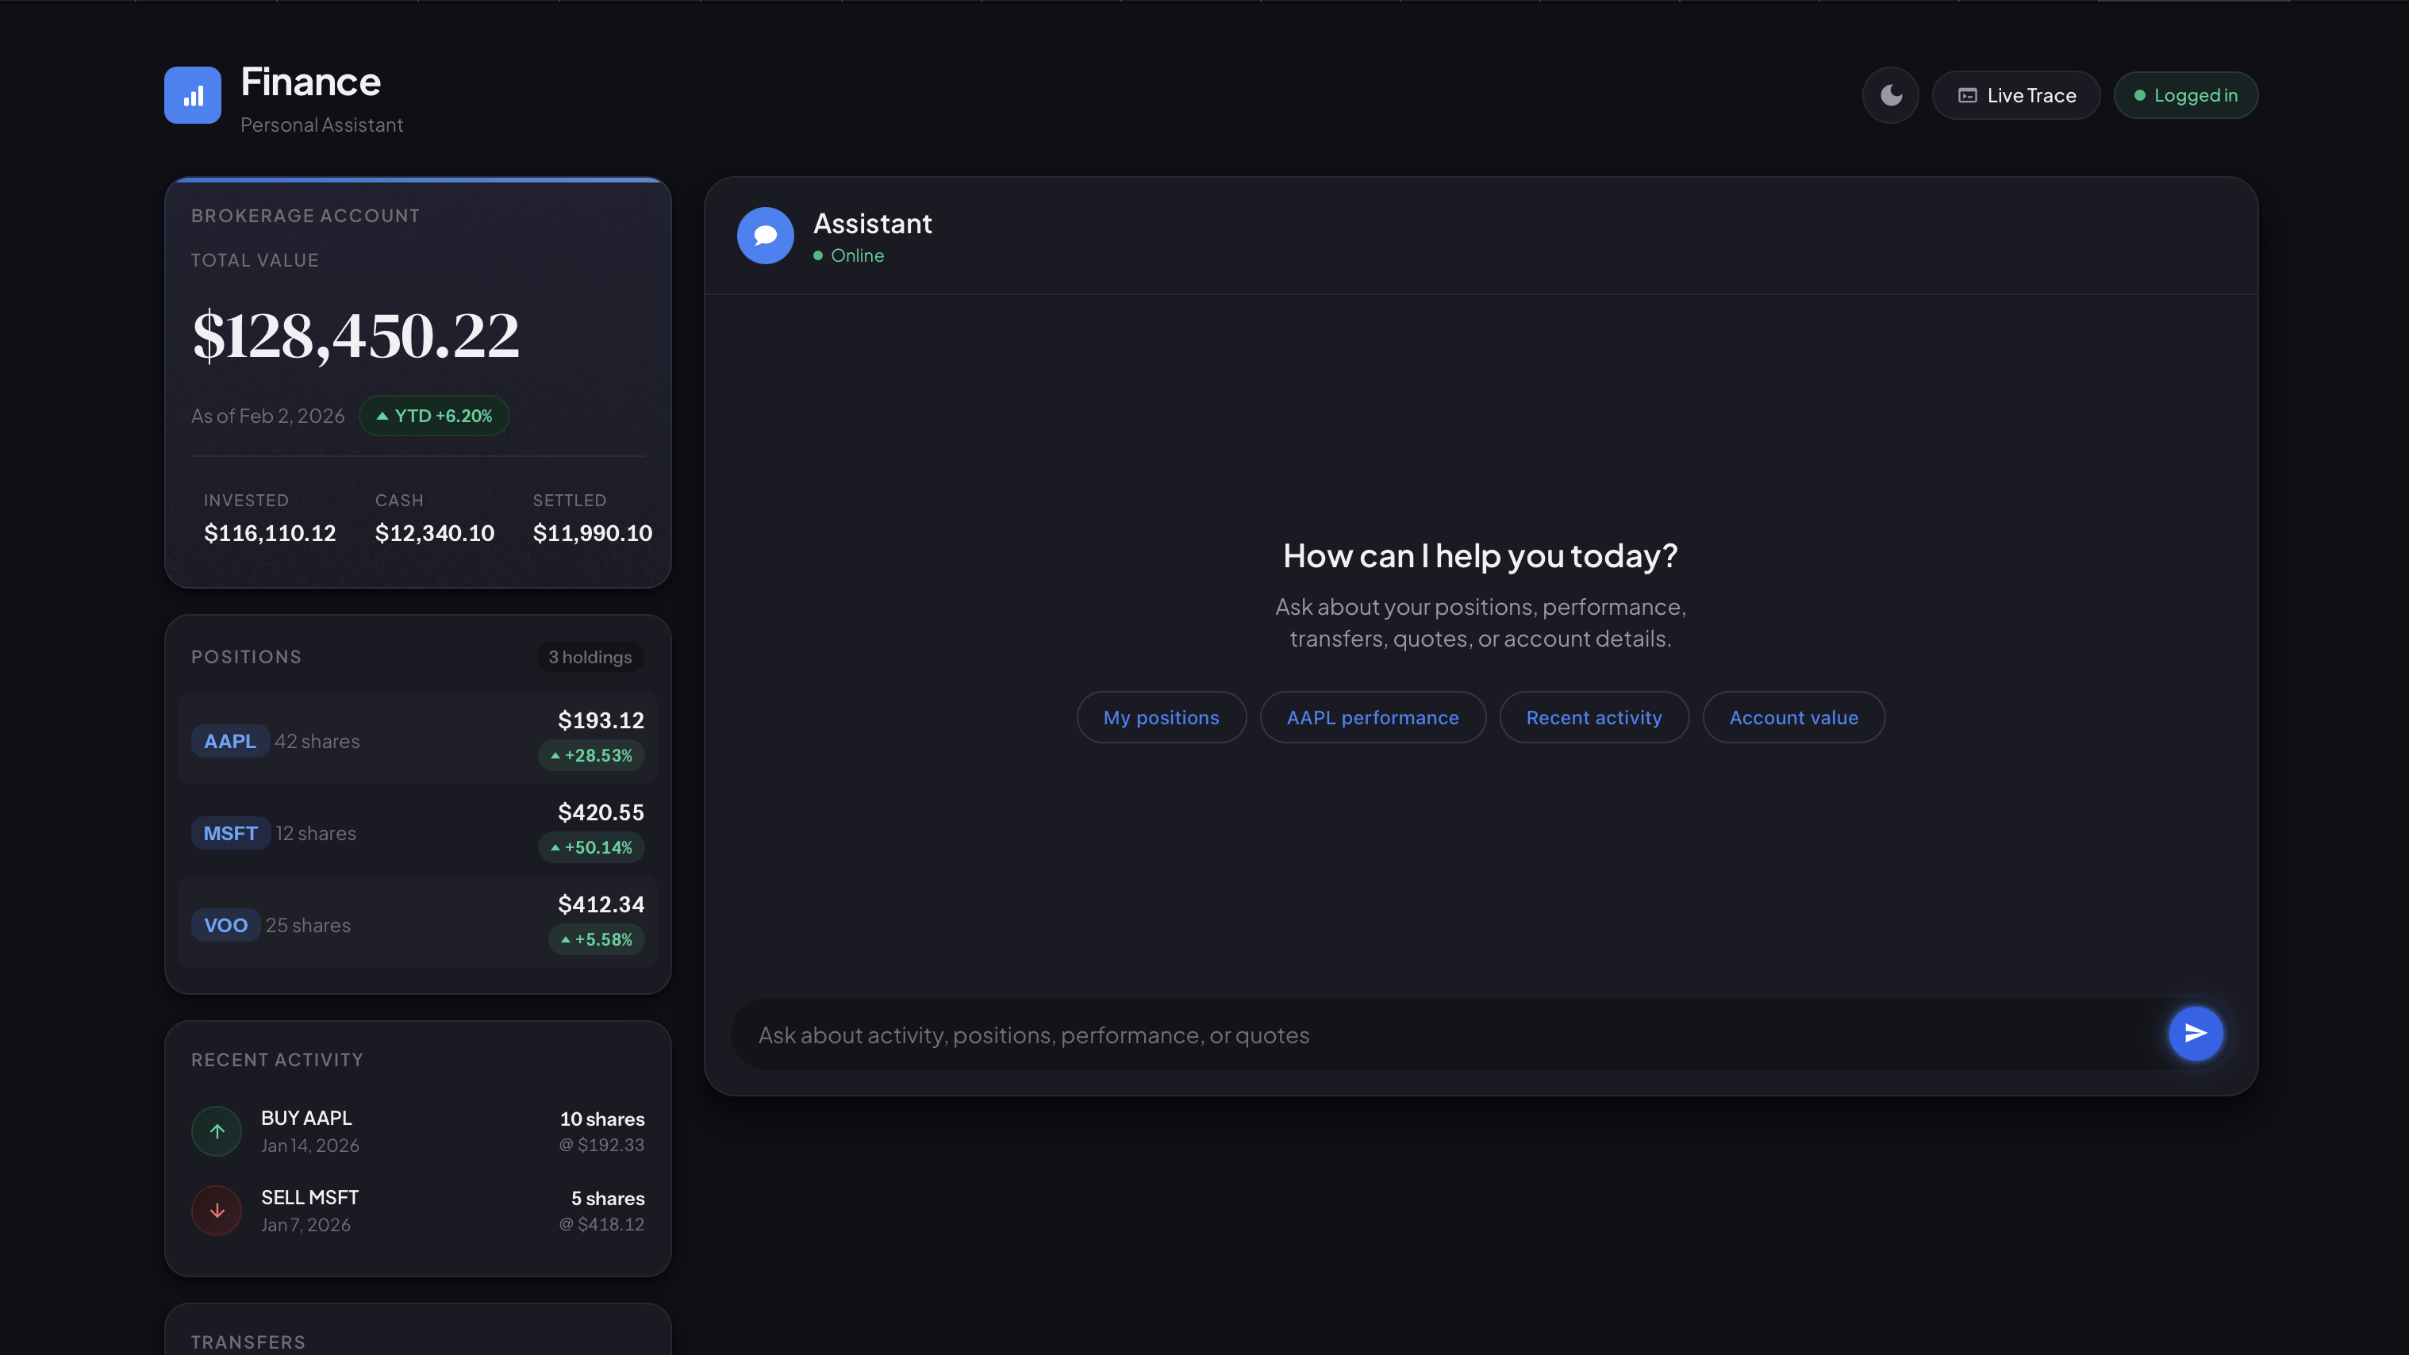
Task: Click the AAPL ticker badge
Action: tap(230, 742)
